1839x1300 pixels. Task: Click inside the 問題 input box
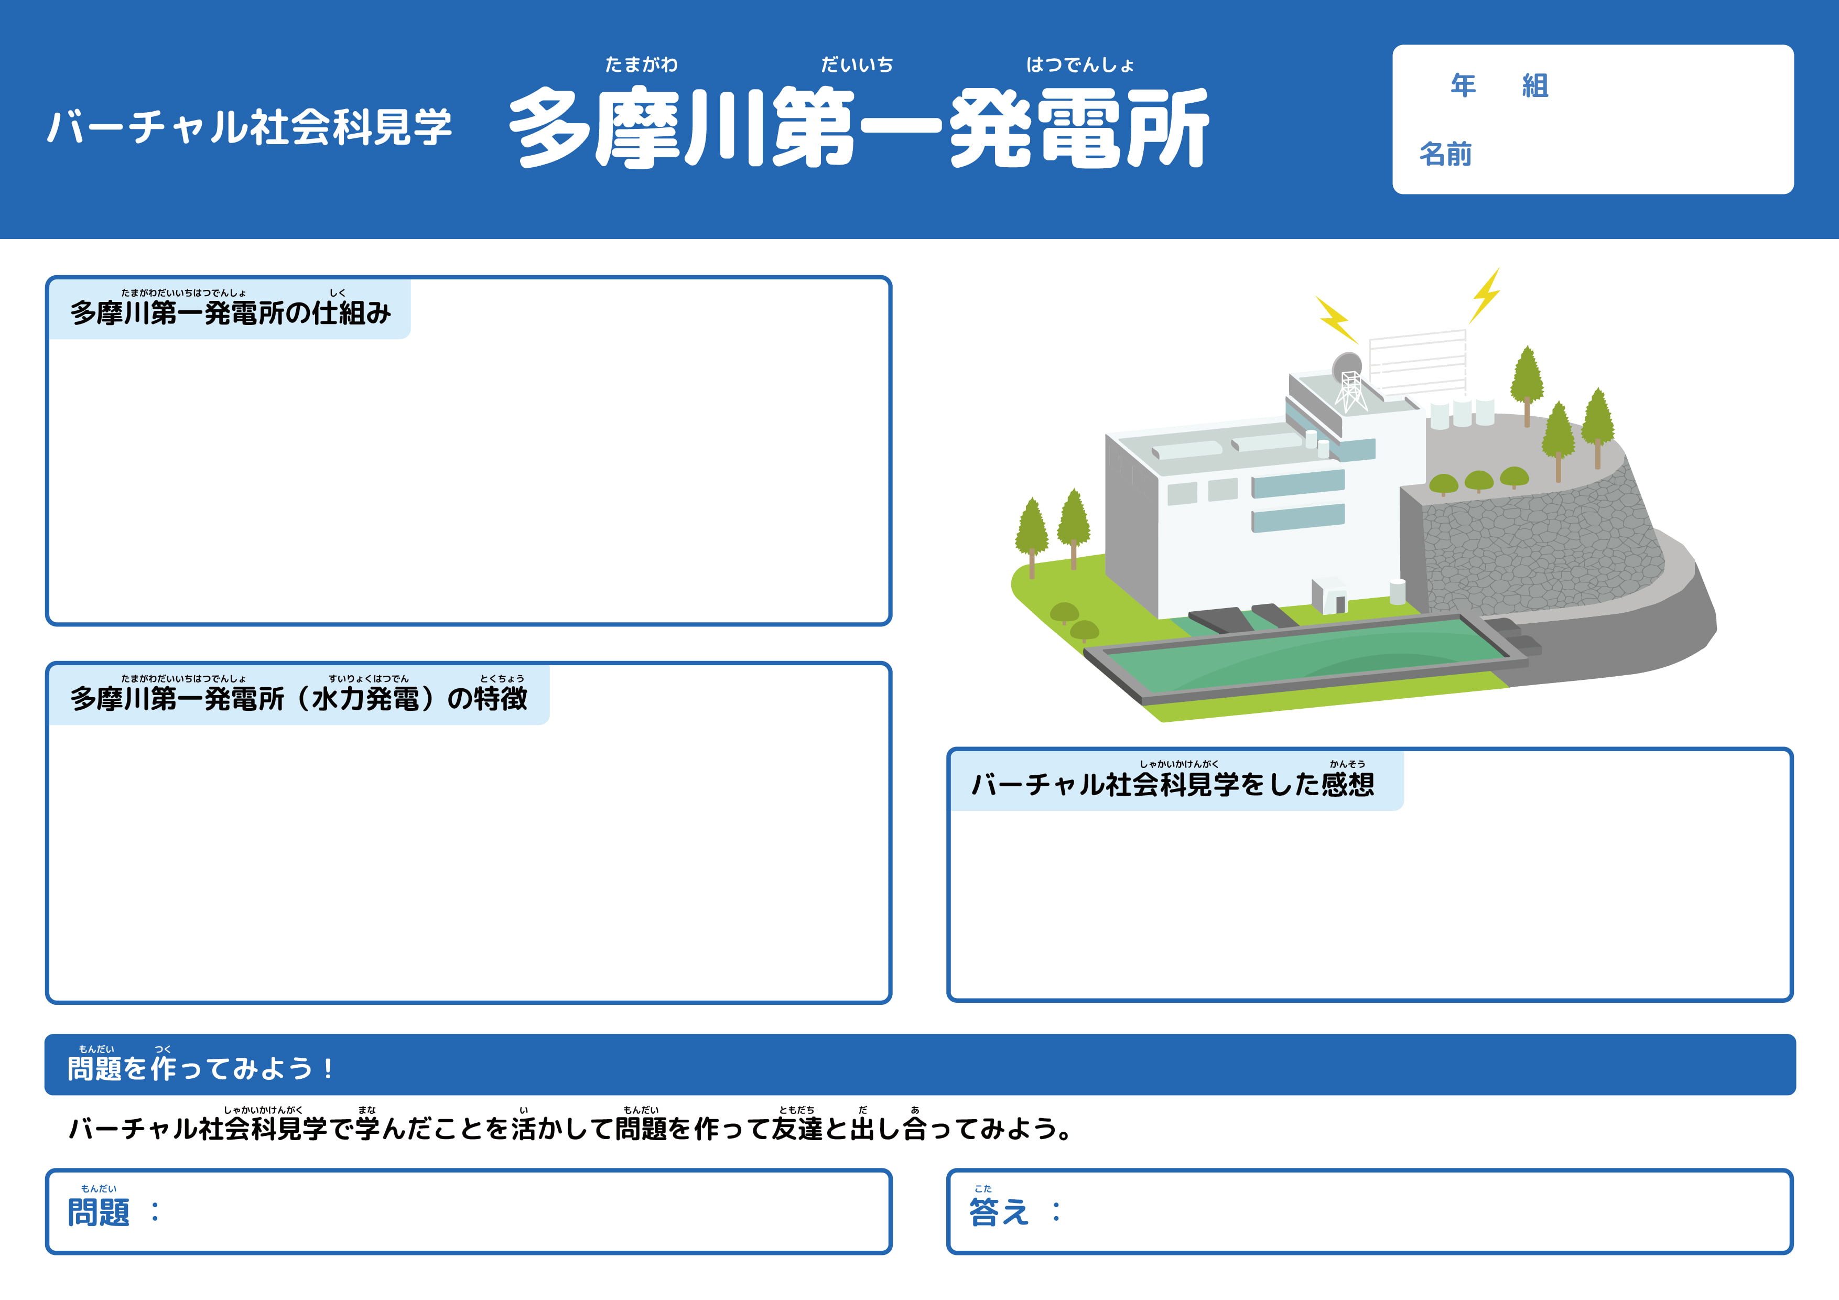pos(521,1211)
